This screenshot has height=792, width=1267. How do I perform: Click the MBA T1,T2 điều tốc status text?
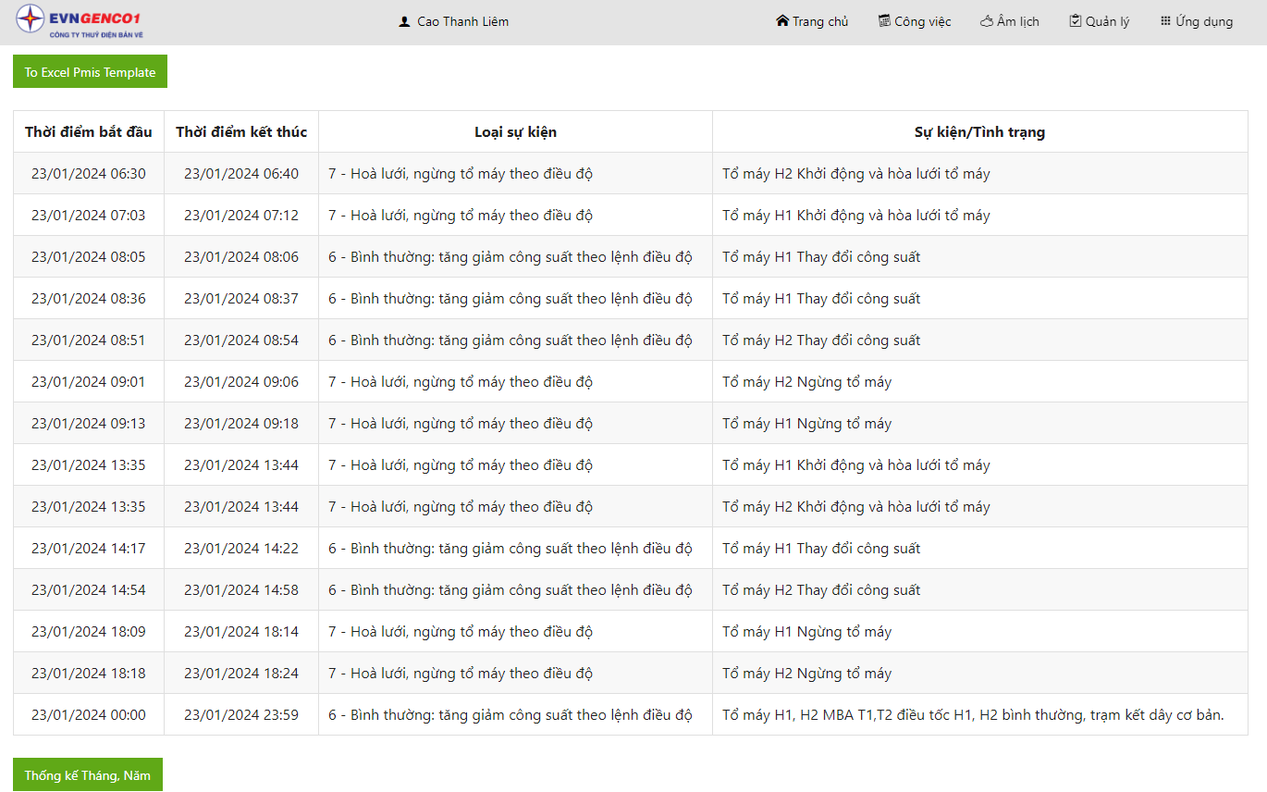(x=973, y=715)
